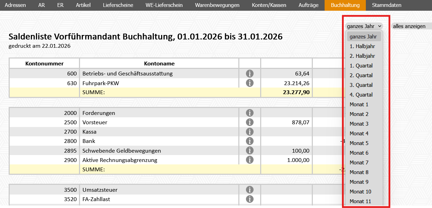Collapse the ganzes Jahr period dropdown
The image size is (432, 208).
pos(364,26)
